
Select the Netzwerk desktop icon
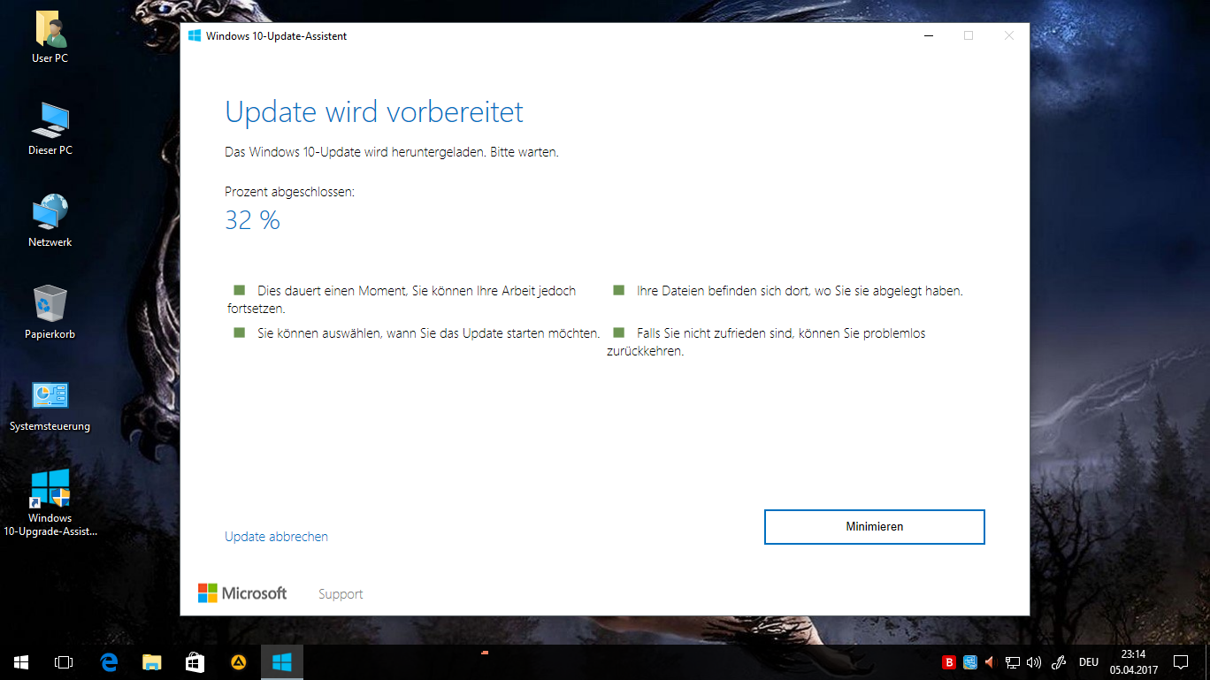(50, 221)
